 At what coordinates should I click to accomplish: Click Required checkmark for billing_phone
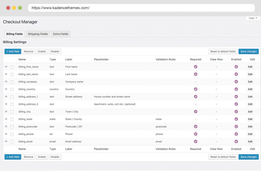[195, 134]
